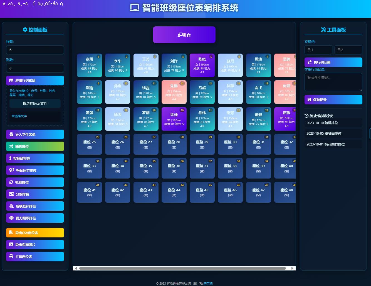Choose an Excel file via 选择Excel文件
The image size is (371, 286).
[x=35, y=103]
